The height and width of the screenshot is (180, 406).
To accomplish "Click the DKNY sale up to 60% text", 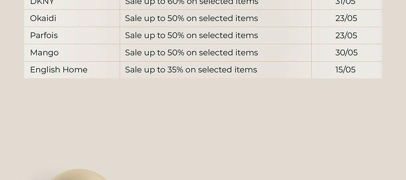I will (x=192, y=2).
